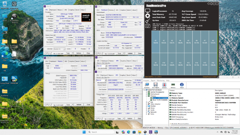Viewport: 240px width, 135px height.
Task: Collapse the Memory tree node in HWiNFO
Action: click(x=147, y=96)
